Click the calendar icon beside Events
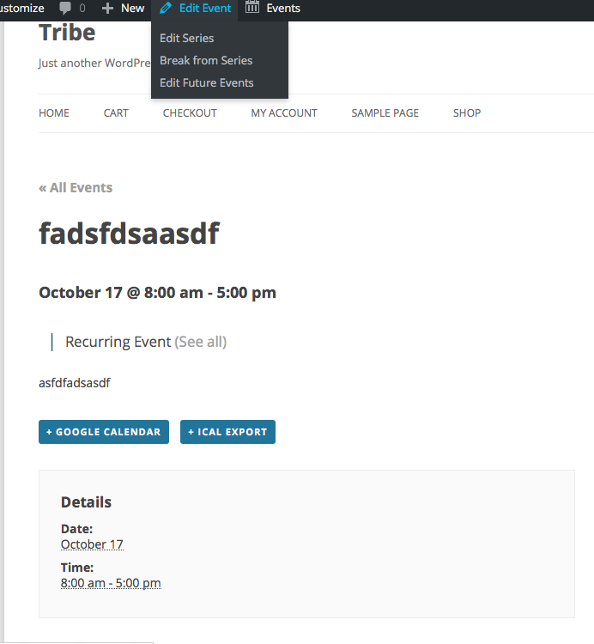This screenshot has width=594, height=644. (252, 9)
